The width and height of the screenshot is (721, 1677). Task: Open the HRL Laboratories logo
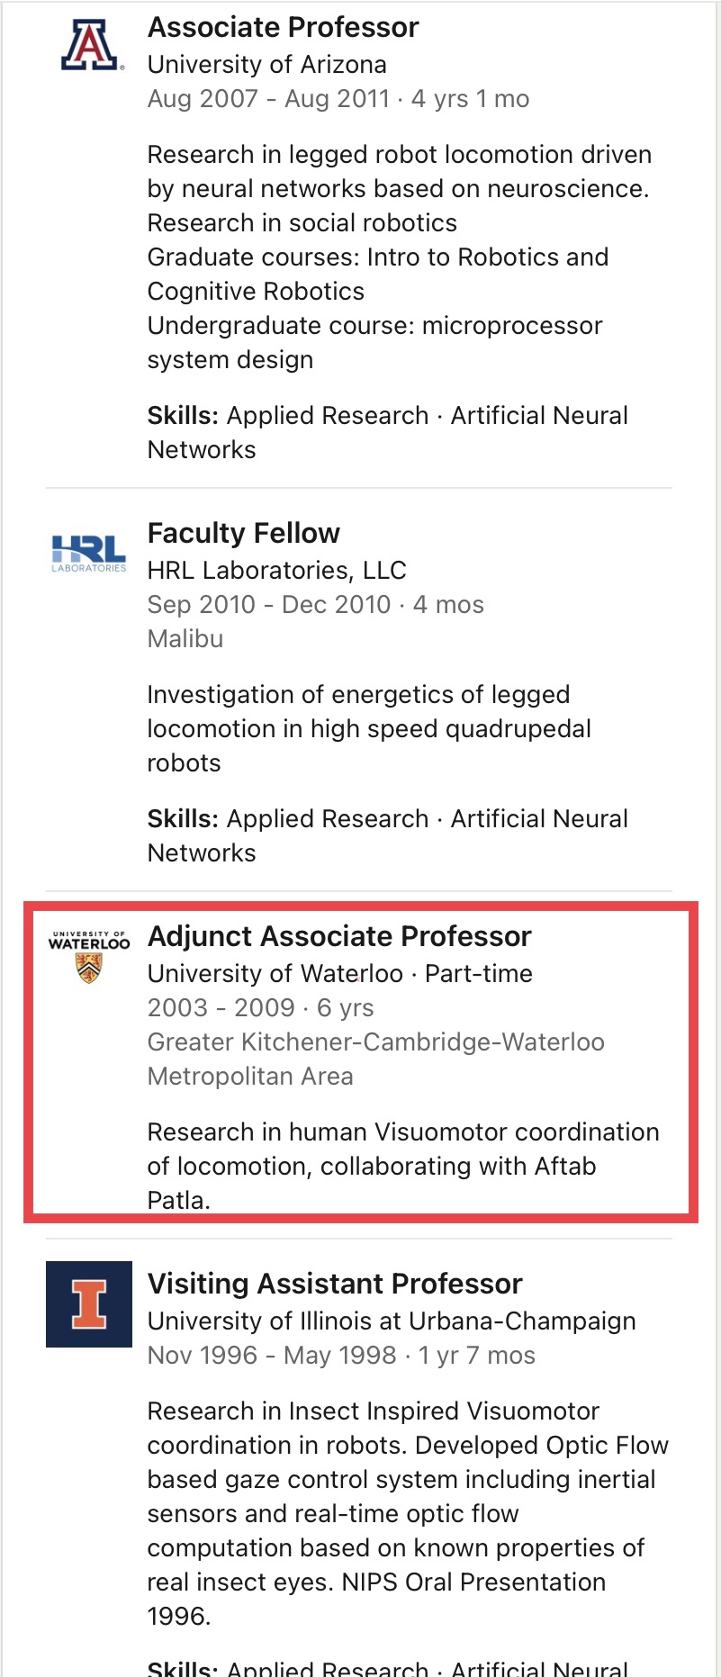click(x=89, y=552)
